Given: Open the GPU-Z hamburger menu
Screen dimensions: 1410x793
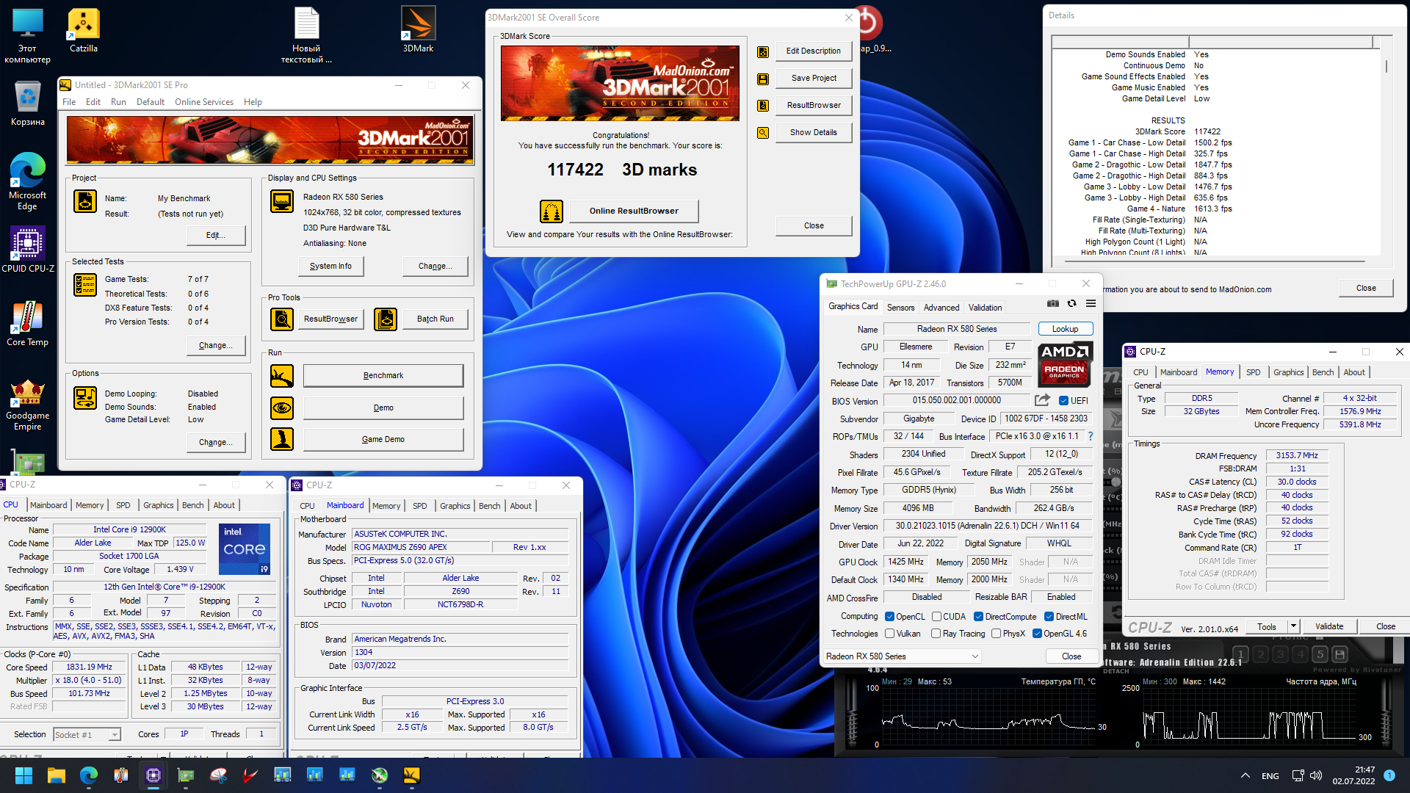Looking at the screenshot, I should (1091, 303).
